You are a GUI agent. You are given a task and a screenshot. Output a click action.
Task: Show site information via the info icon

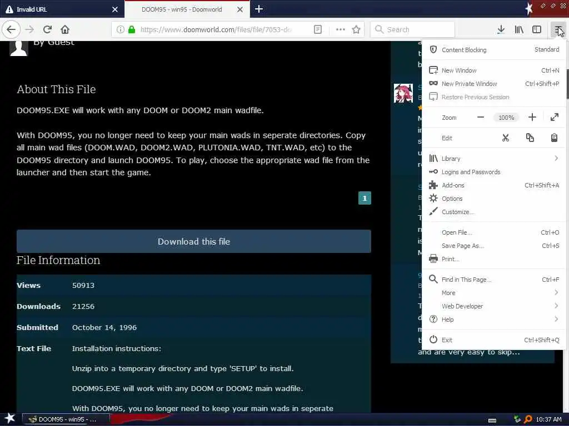[x=121, y=29]
